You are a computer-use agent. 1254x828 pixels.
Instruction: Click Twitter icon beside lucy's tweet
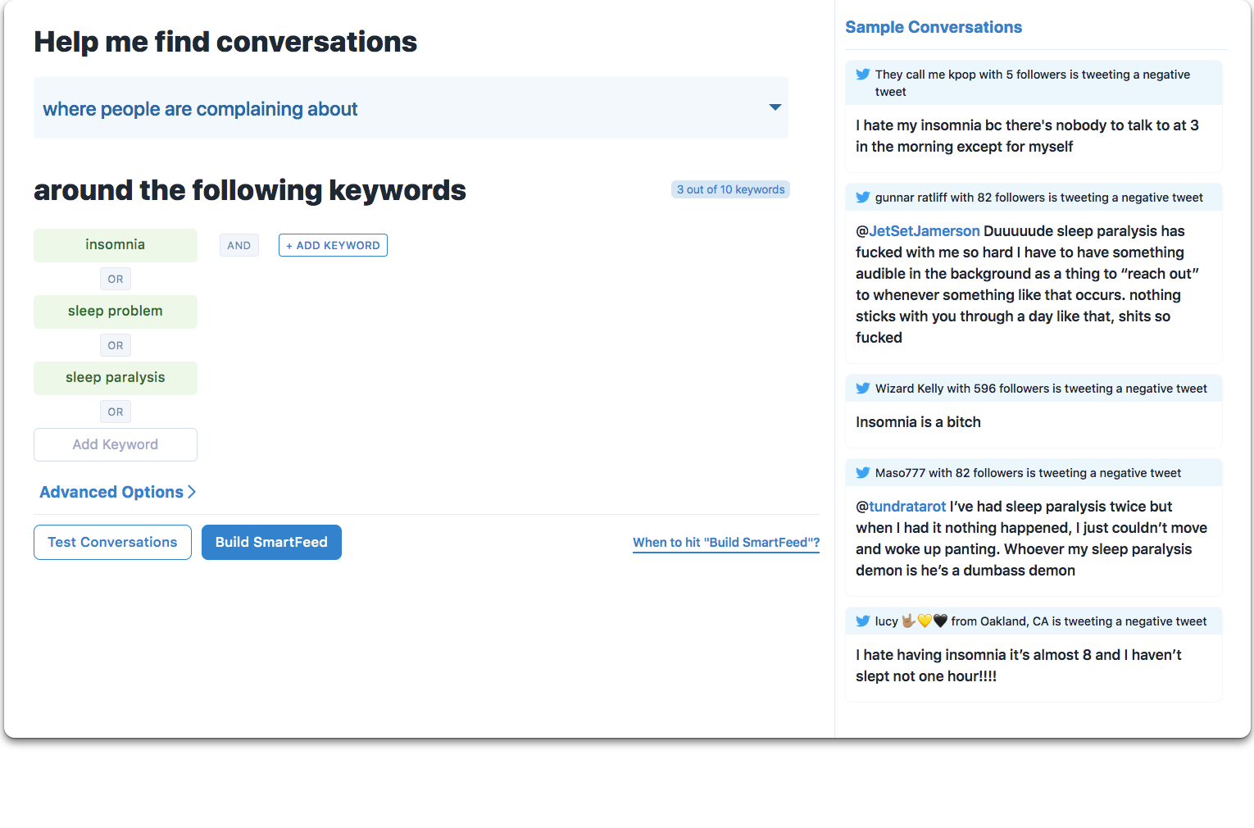(x=863, y=621)
